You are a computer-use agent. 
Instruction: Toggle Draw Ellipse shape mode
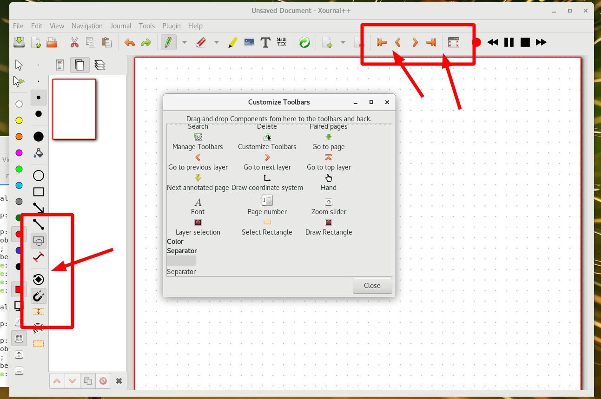[x=39, y=176]
